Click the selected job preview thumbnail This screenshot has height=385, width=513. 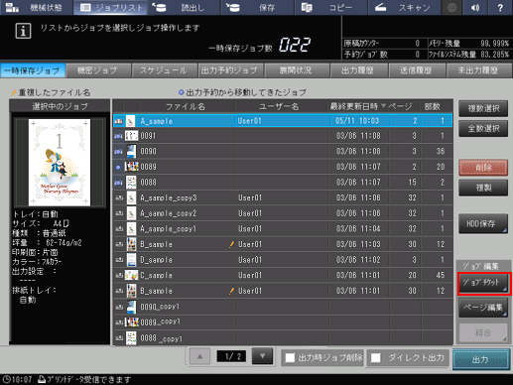[60, 163]
